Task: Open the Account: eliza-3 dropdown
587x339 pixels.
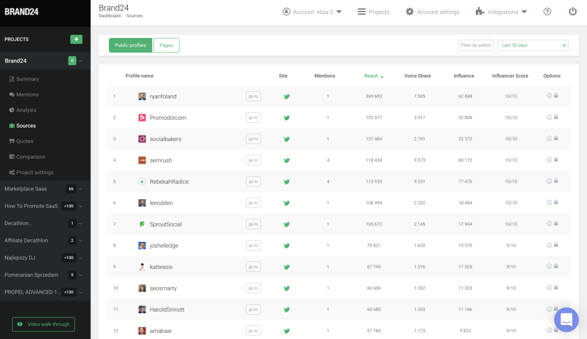Action: coord(312,12)
